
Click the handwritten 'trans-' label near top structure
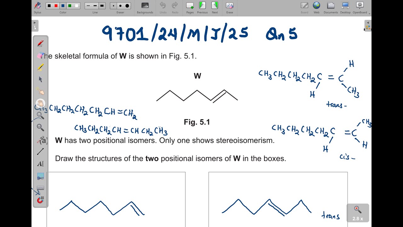tap(337, 105)
